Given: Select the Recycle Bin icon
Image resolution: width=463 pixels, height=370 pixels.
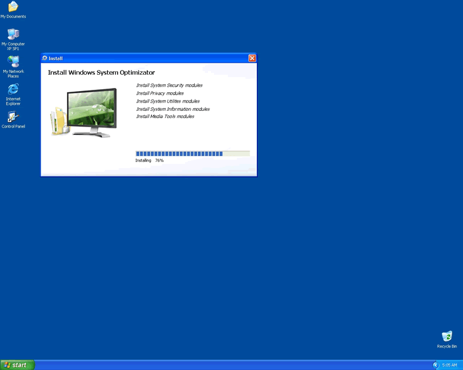Looking at the screenshot, I should click(x=447, y=337).
